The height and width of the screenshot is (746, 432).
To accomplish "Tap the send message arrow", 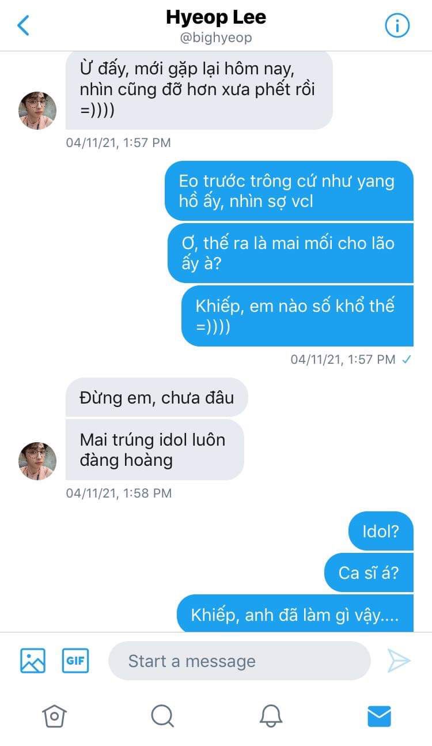I will tap(399, 661).
